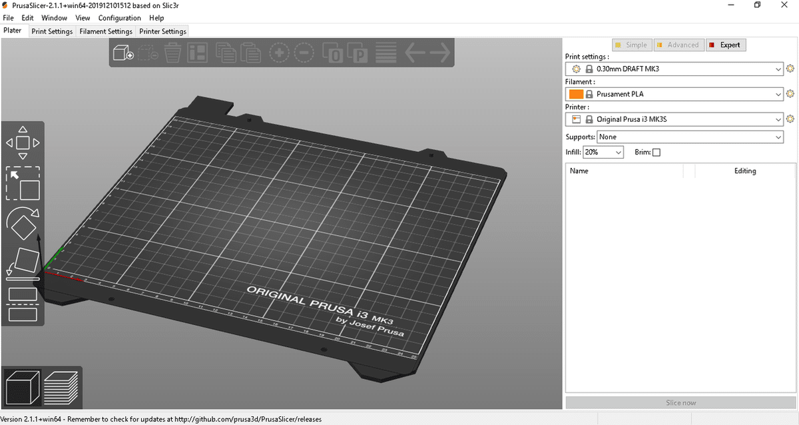
Task: Click the Add object cube icon
Action: (124, 53)
